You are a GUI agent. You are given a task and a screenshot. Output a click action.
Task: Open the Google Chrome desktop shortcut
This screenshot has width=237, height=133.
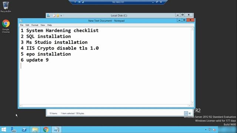[x=6, y=26]
